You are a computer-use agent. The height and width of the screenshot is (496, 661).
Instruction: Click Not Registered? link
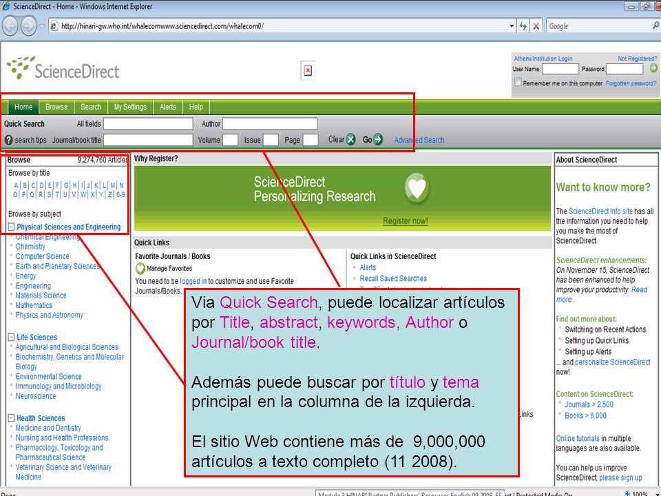point(638,59)
